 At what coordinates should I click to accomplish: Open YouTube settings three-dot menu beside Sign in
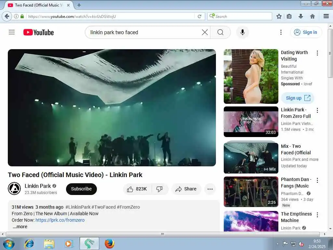coord(281,32)
